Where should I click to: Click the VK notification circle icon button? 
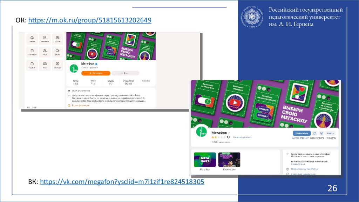321,133
